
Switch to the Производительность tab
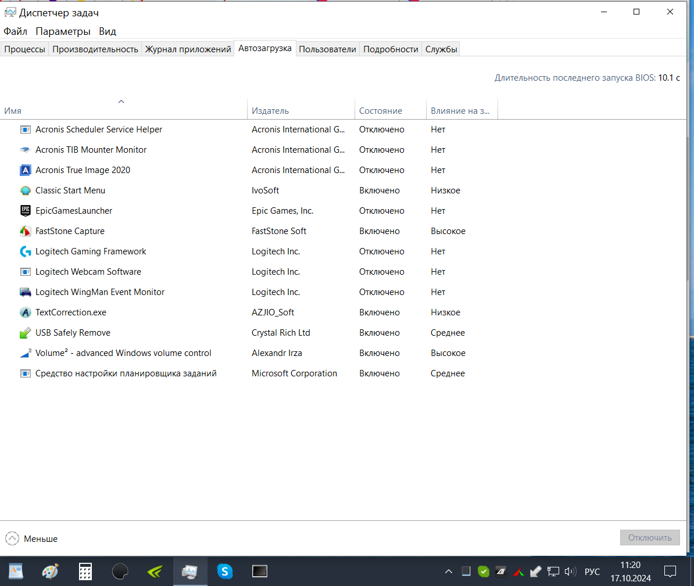click(95, 49)
